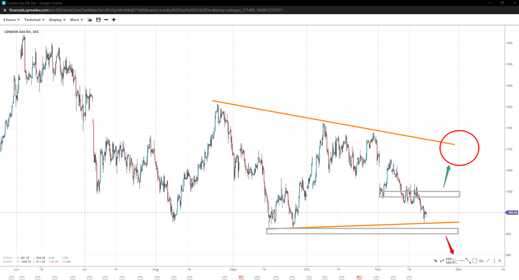The image size is (519, 280).
Task: Open the Display options dropdown
Action: coord(57,20)
